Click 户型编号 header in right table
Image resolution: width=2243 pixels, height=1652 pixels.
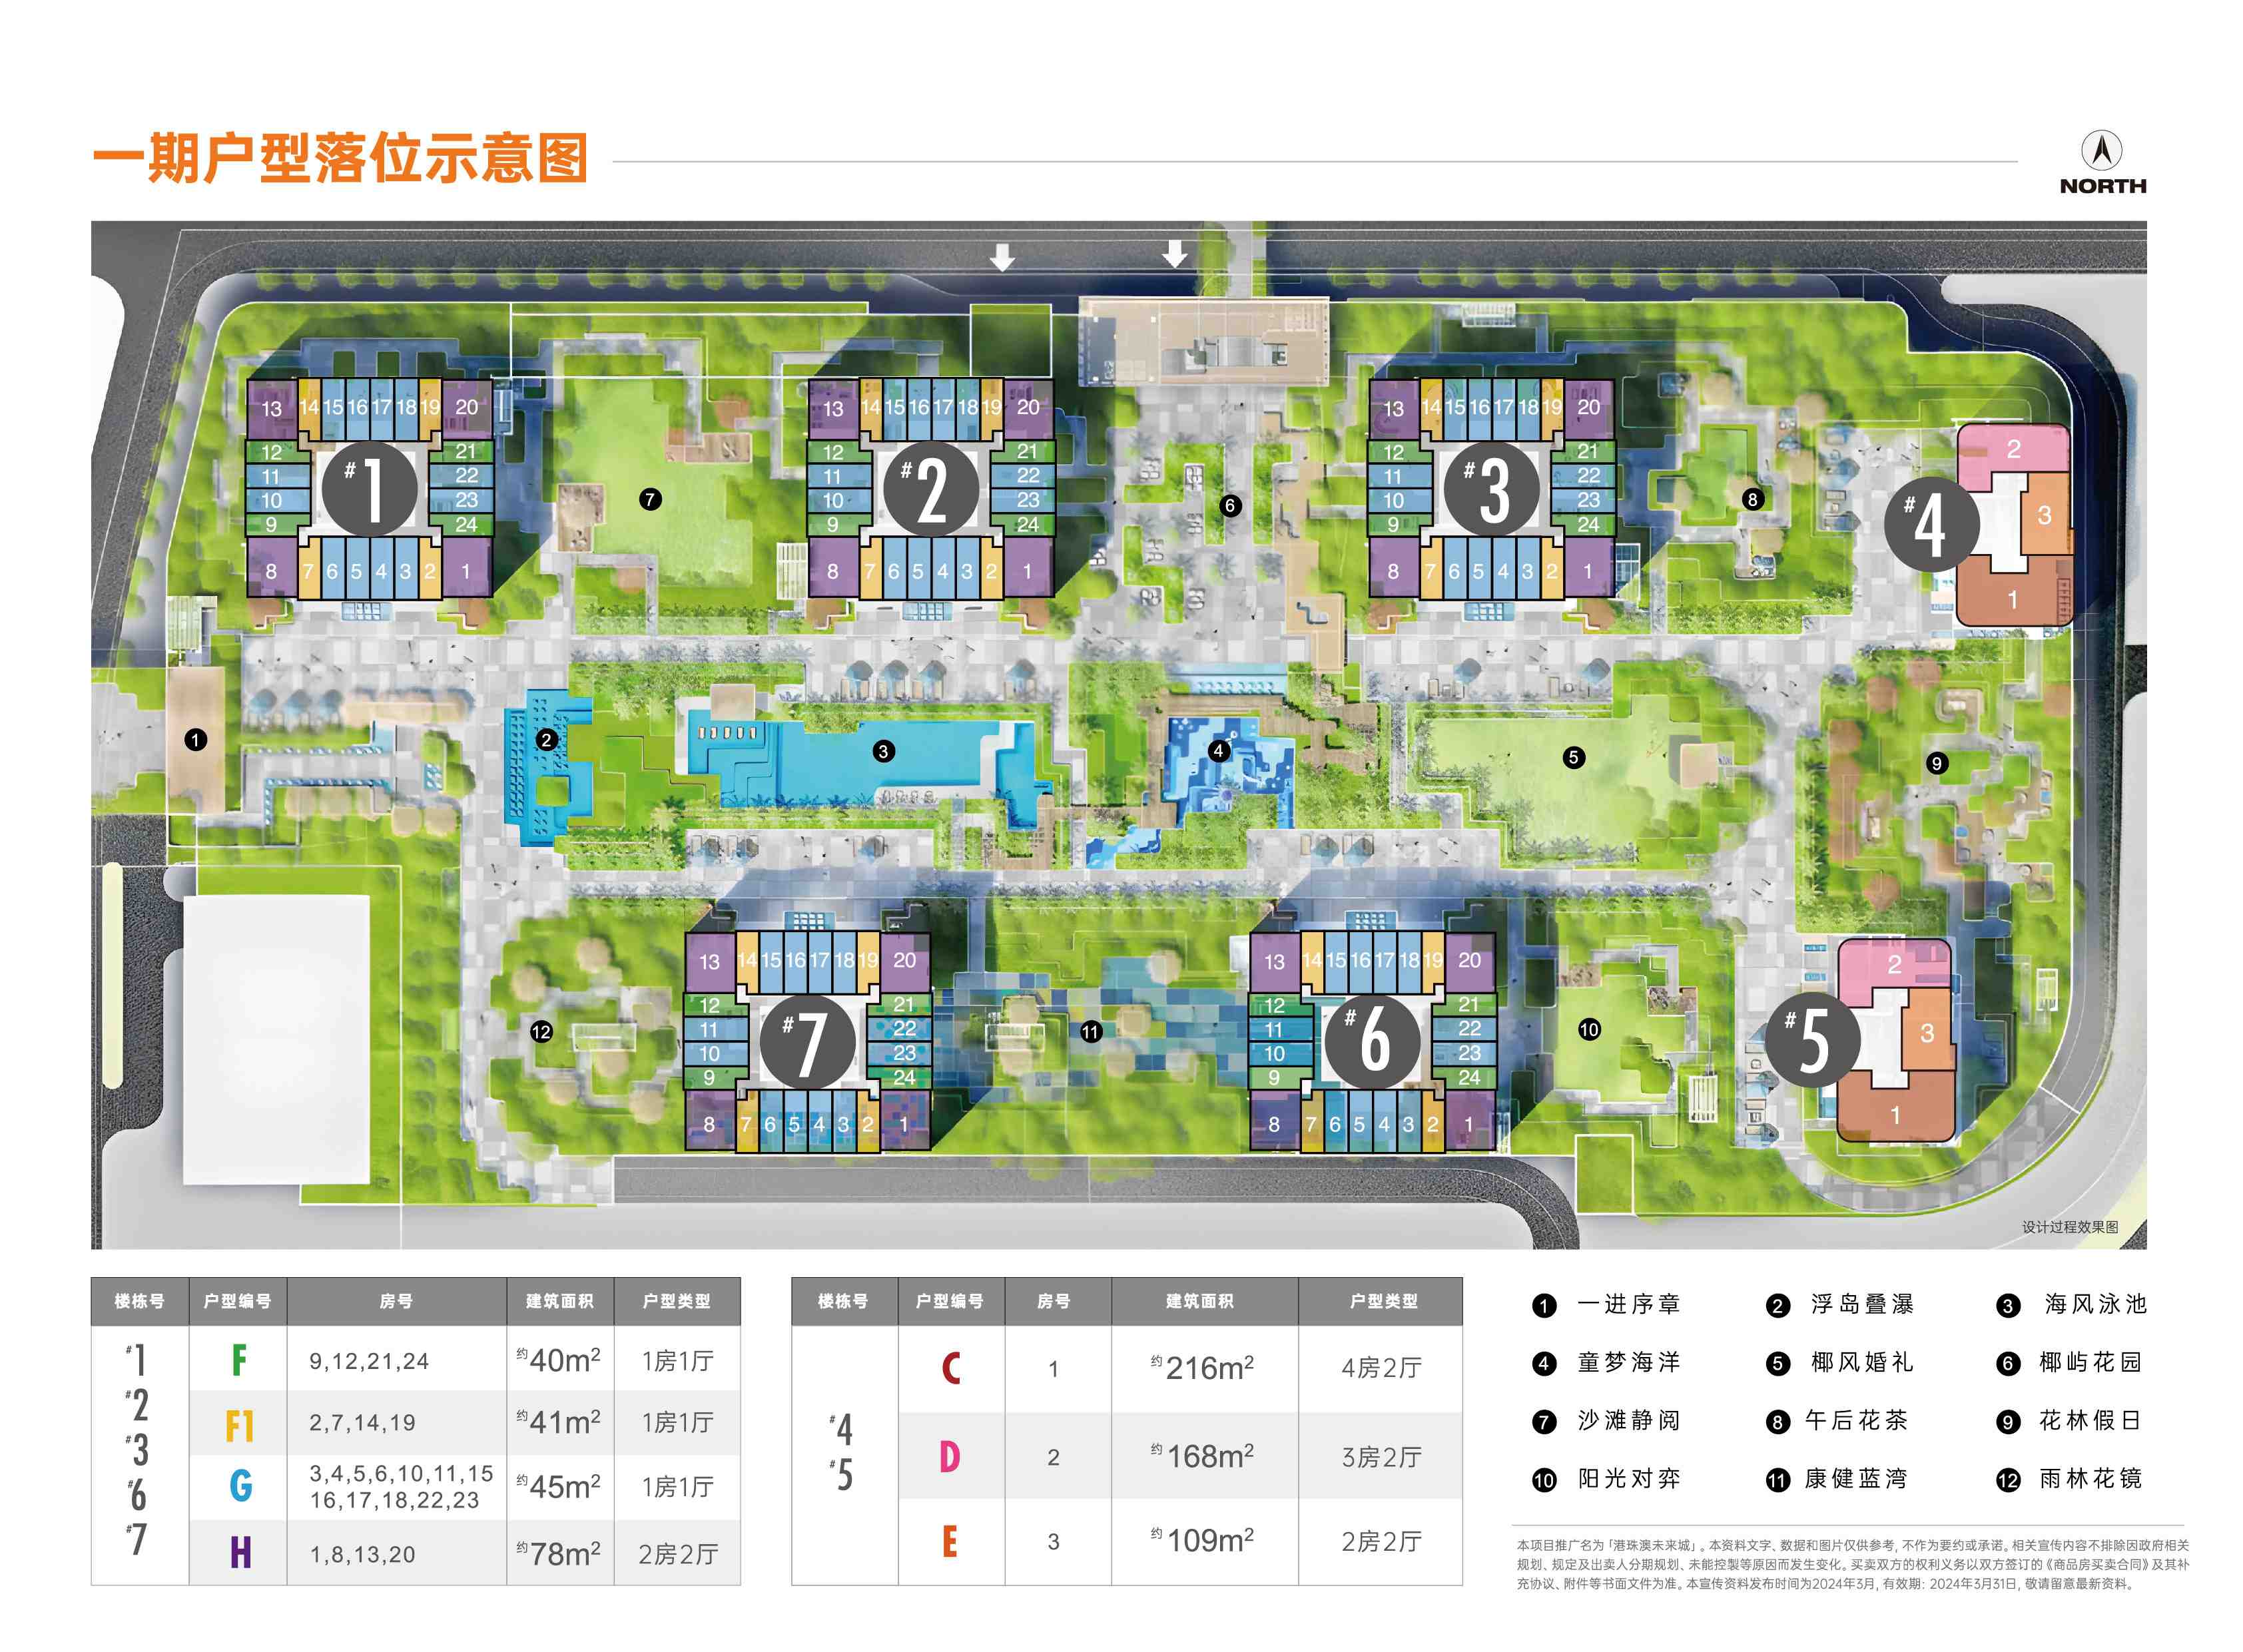pyautogui.click(x=950, y=1301)
